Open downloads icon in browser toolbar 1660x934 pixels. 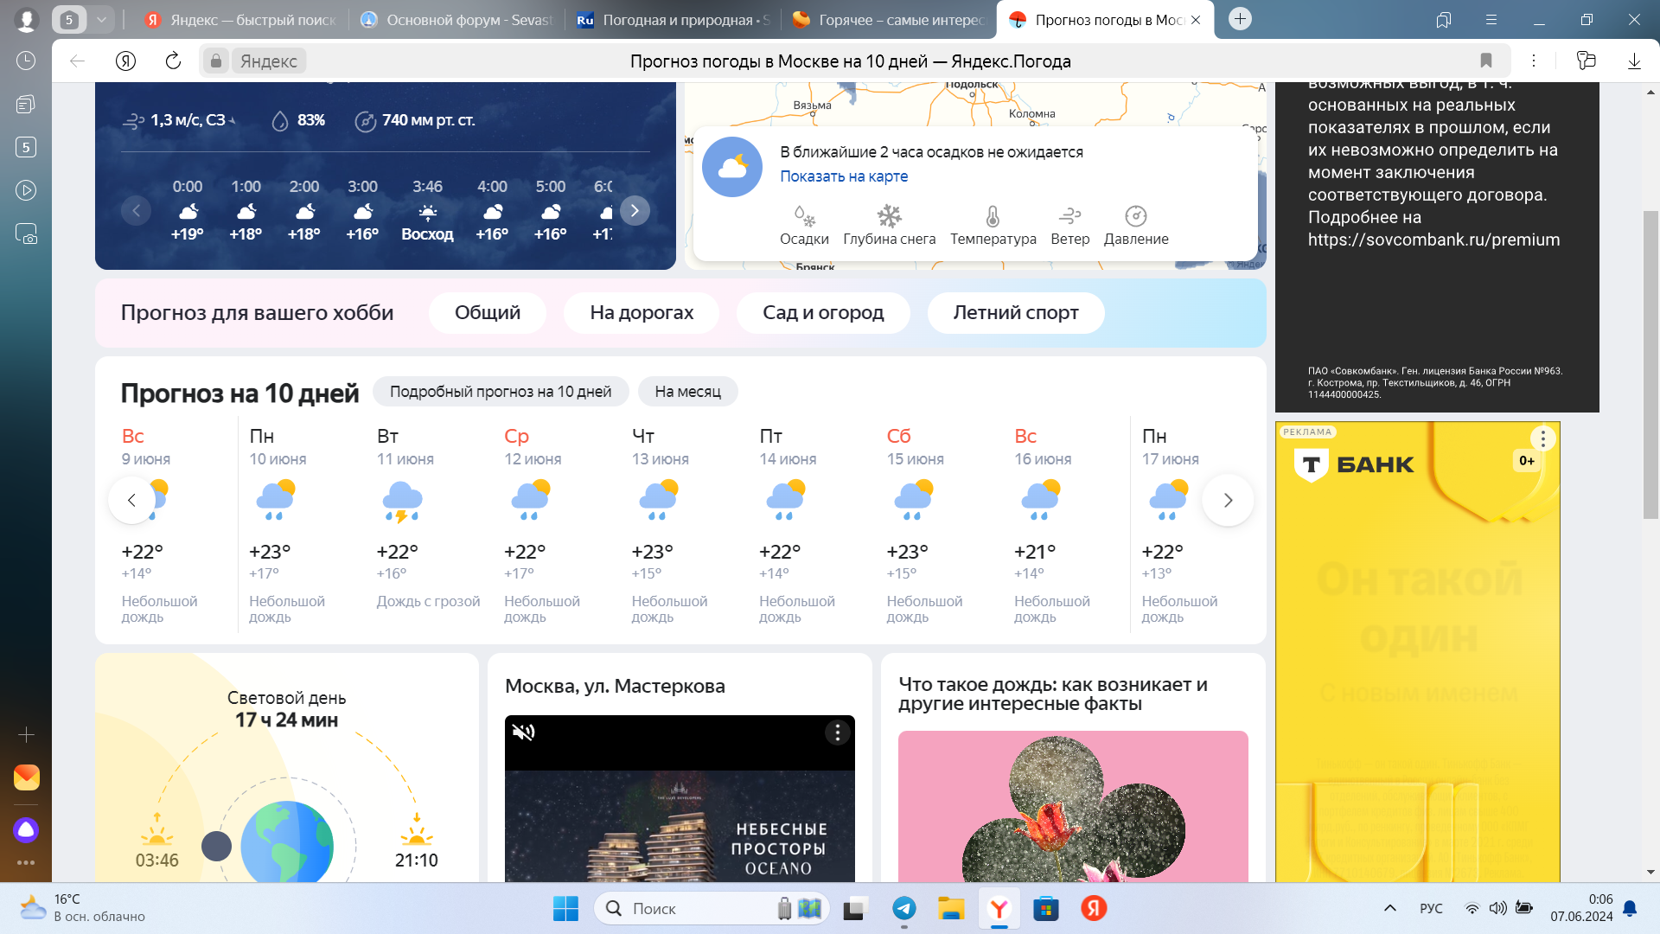pos(1633,61)
